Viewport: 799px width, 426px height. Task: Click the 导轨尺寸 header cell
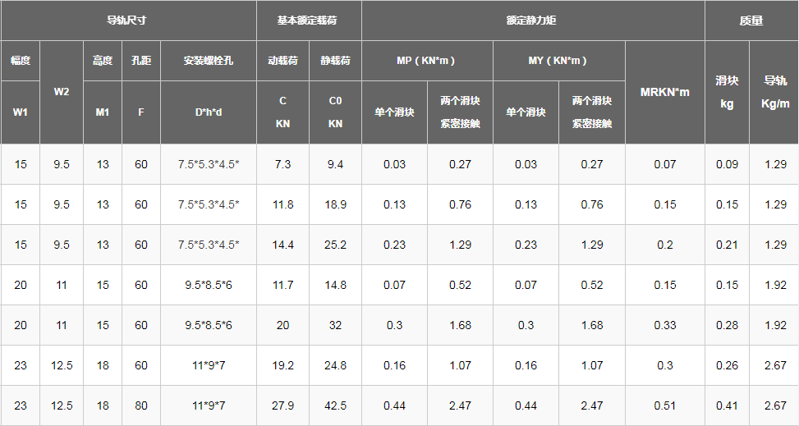(128, 20)
